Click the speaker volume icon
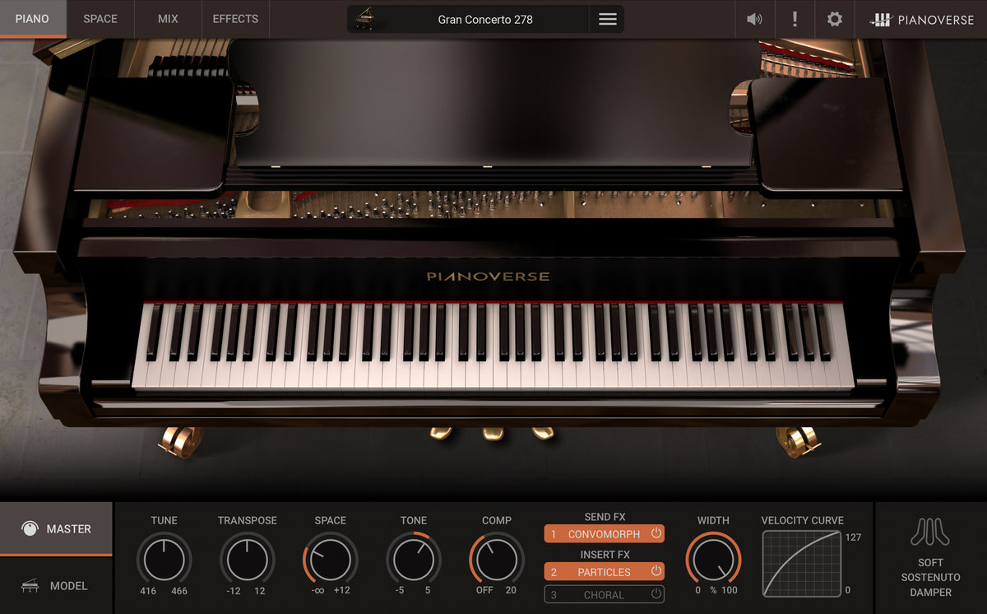 point(754,19)
